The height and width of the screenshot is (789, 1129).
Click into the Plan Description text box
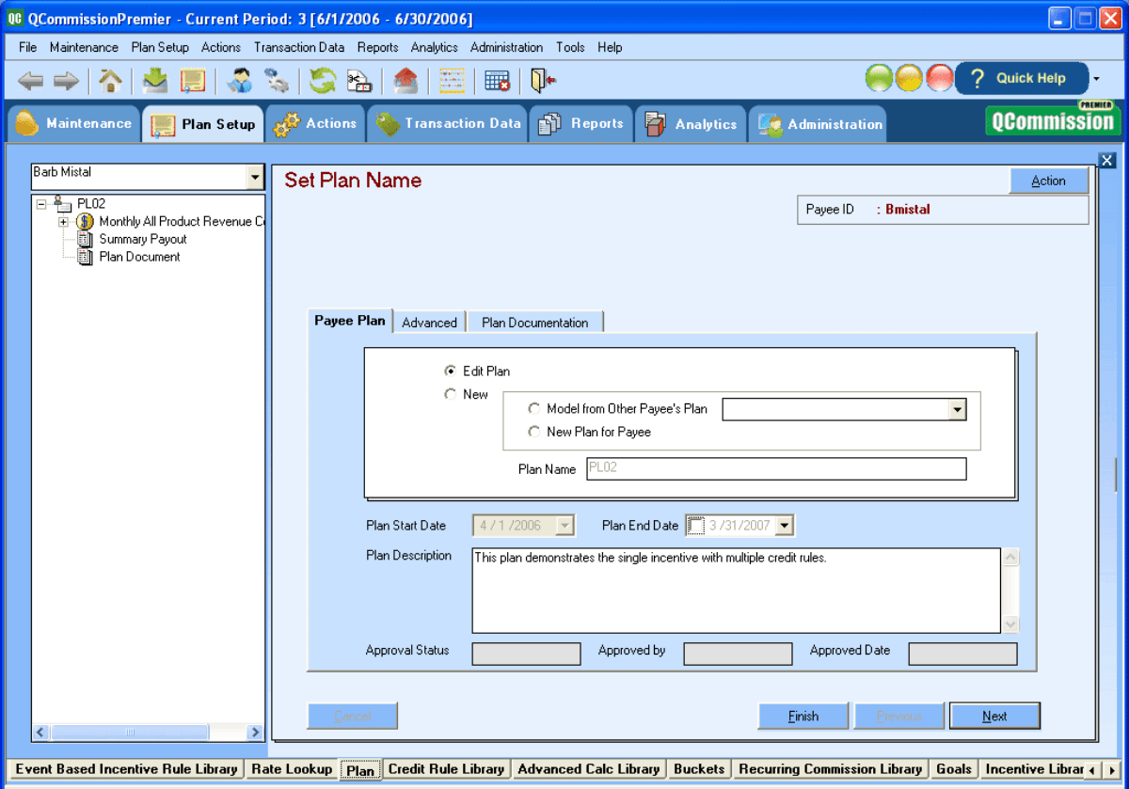coord(736,591)
